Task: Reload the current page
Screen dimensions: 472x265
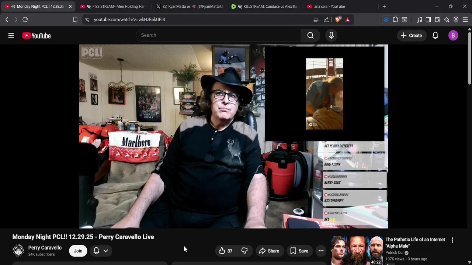Action: coord(25,20)
